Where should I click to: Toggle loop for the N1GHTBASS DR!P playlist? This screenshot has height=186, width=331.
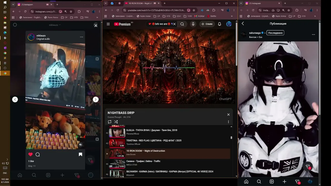click(x=110, y=122)
